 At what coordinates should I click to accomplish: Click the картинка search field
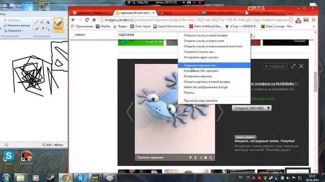point(148,35)
